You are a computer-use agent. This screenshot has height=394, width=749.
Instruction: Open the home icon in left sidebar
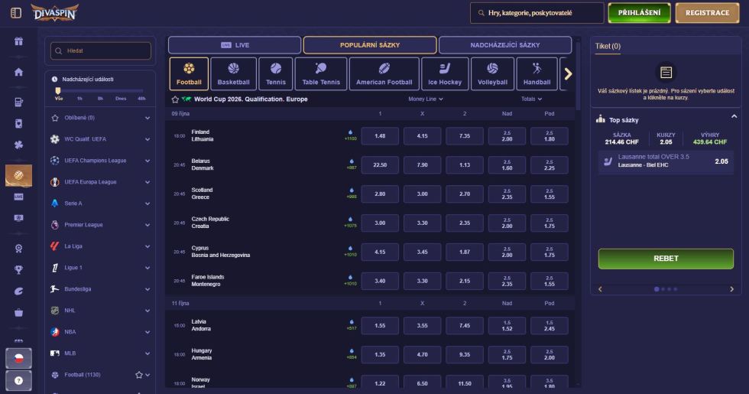click(x=18, y=72)
